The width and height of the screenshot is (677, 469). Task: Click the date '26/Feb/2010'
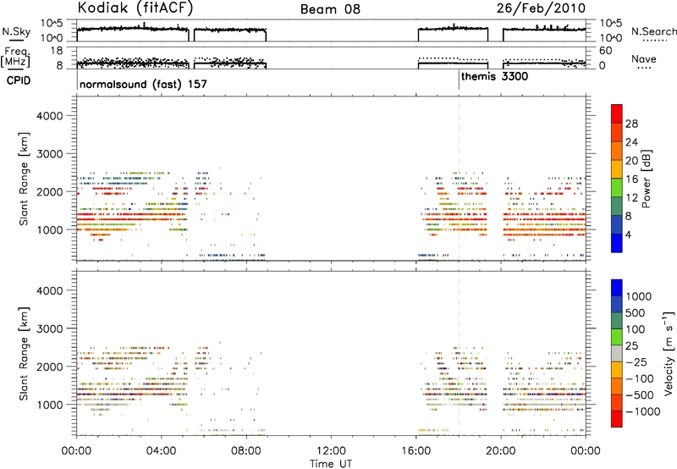pos(541,8)
